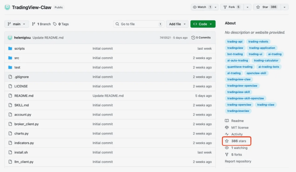296x172 pixels.
Task: Click the scripts folder icon
Action: [10, 48]
